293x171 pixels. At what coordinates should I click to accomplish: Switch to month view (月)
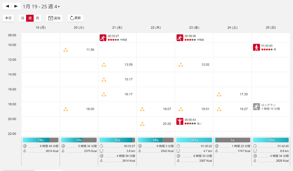click(37, 18)
